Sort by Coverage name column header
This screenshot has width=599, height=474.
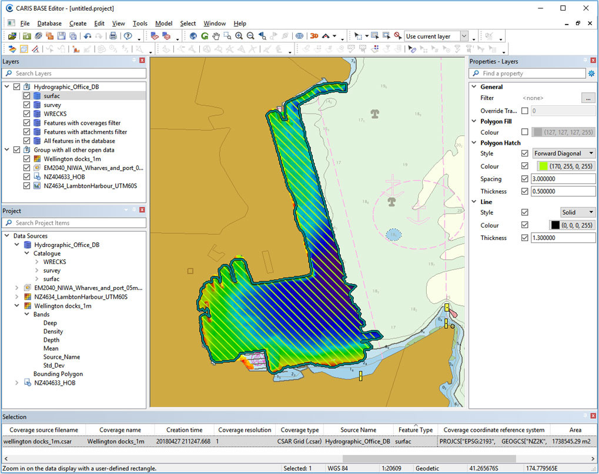tap(120, 430)
